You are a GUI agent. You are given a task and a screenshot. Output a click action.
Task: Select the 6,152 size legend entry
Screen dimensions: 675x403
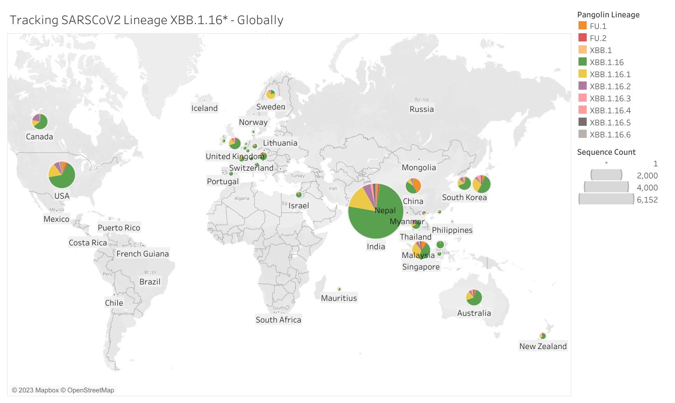tap(646, 200)
